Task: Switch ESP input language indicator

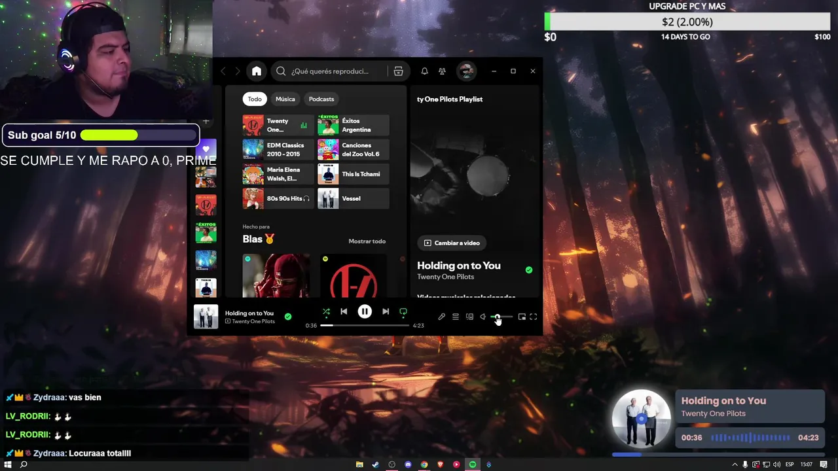Action: pyautogui.click(x=790, y=464)
